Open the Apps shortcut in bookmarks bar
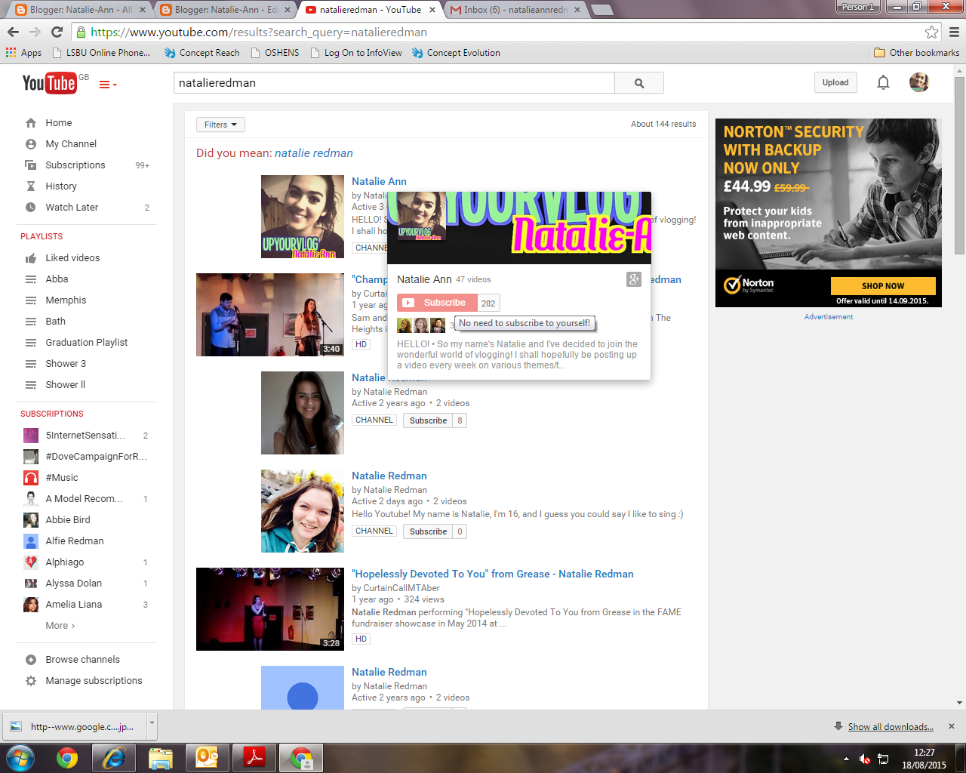This screenshot has height=773, width=966. click(x=23, y=53)
